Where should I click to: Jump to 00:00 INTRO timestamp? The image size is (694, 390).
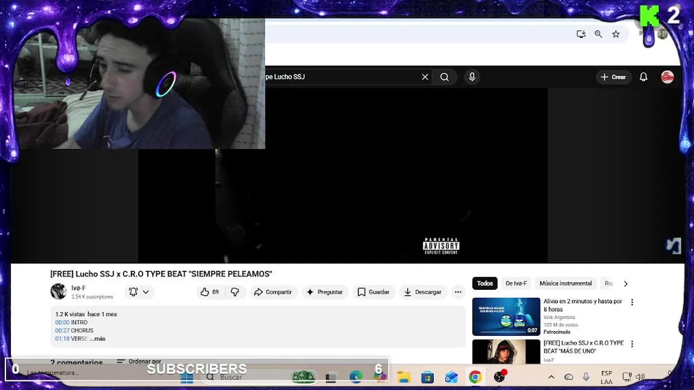[x=62, y=322]
